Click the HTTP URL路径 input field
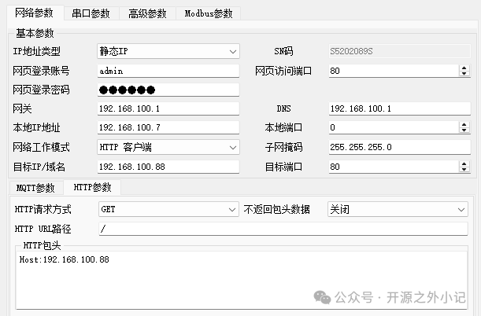The height and width of the screenshot is (316, 481). click(283, 229)
